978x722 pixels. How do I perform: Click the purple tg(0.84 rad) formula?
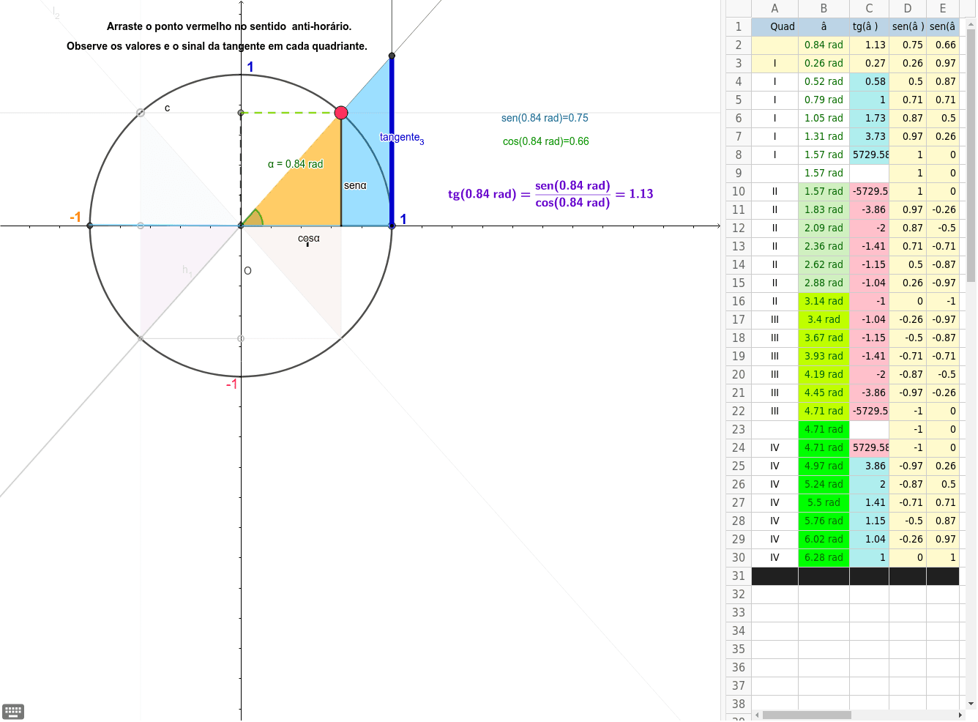[550, 194]
